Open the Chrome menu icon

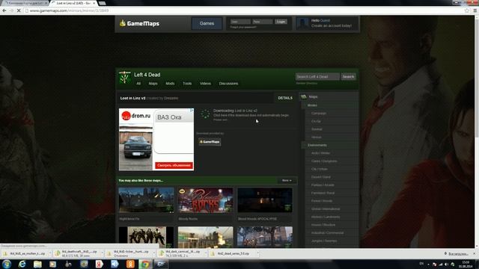(475, 10)
